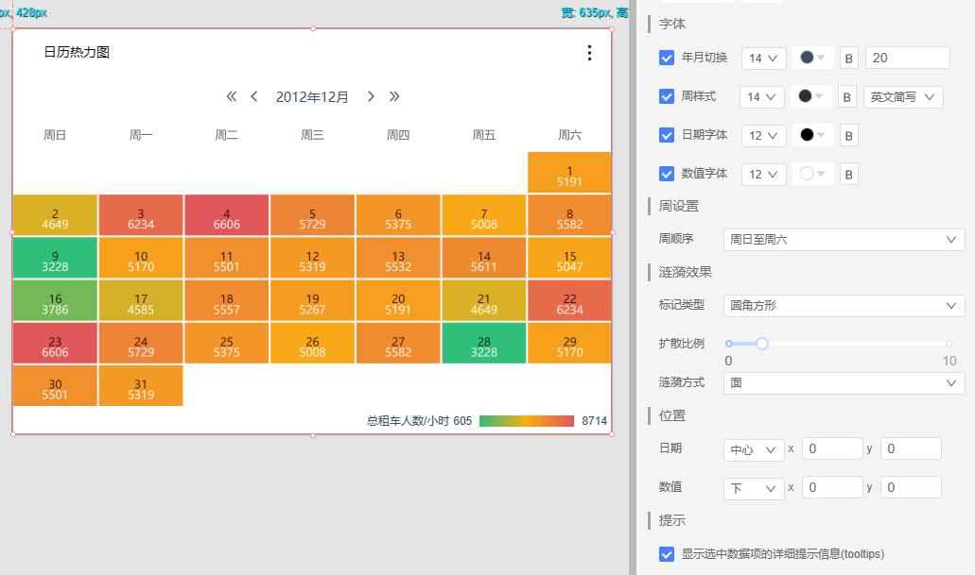Viewport: 975px width, 575px height.
Task: Click the December 4 calendar cell
Action: click(x=227, y=214)
